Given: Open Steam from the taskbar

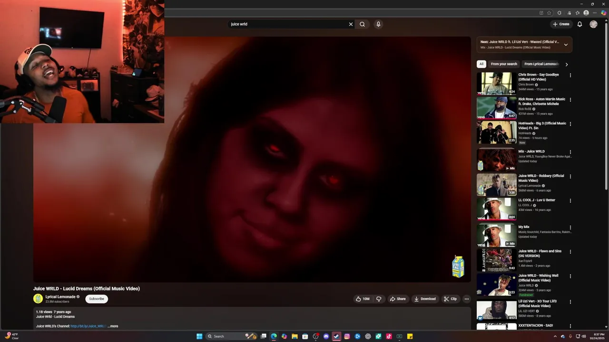Looking at the screenshot, I should point(336,336).
